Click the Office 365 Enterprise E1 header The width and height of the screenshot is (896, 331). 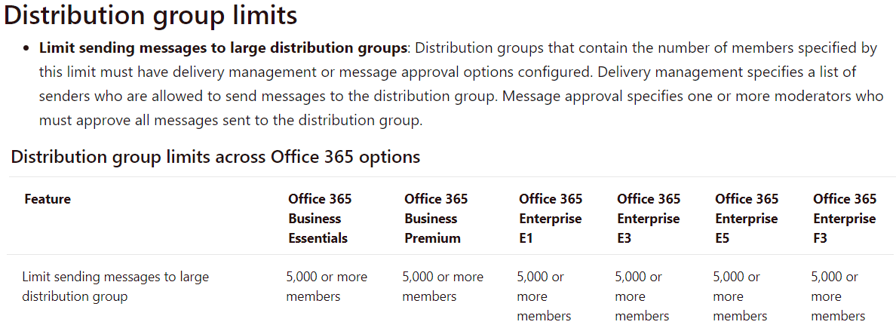tap(551, 219)
